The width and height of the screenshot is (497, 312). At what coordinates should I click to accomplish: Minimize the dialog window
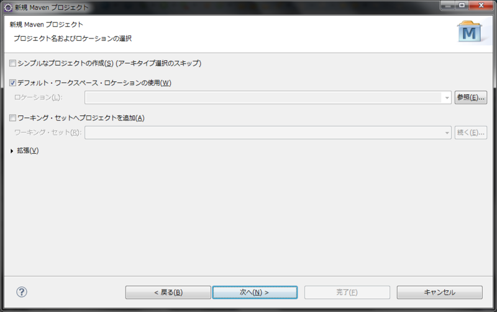point(448,6)
